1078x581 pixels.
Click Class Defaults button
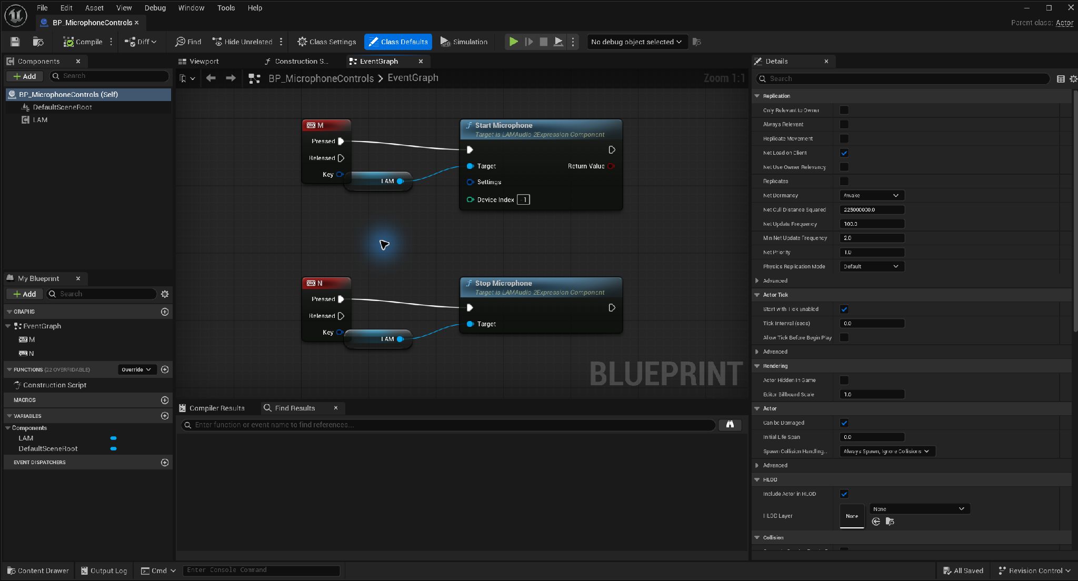tap(398, 42)
